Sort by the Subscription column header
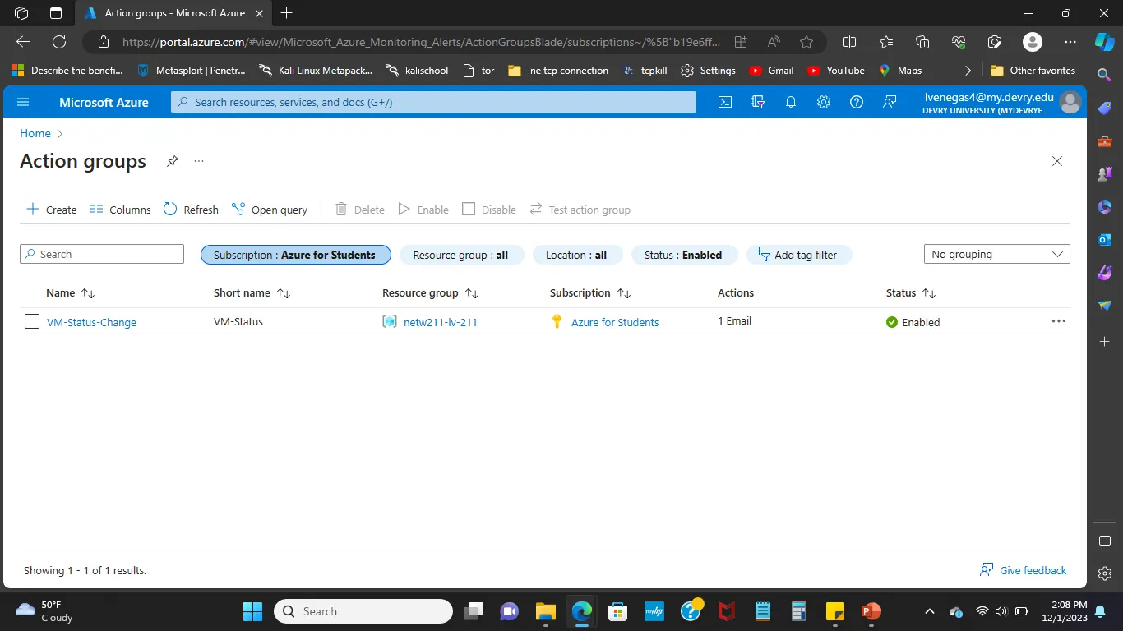The height and width of the screenshot is (631, 1123). (590, 292)
